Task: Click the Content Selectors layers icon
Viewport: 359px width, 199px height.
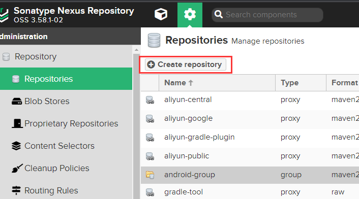Action: [16, 146]
